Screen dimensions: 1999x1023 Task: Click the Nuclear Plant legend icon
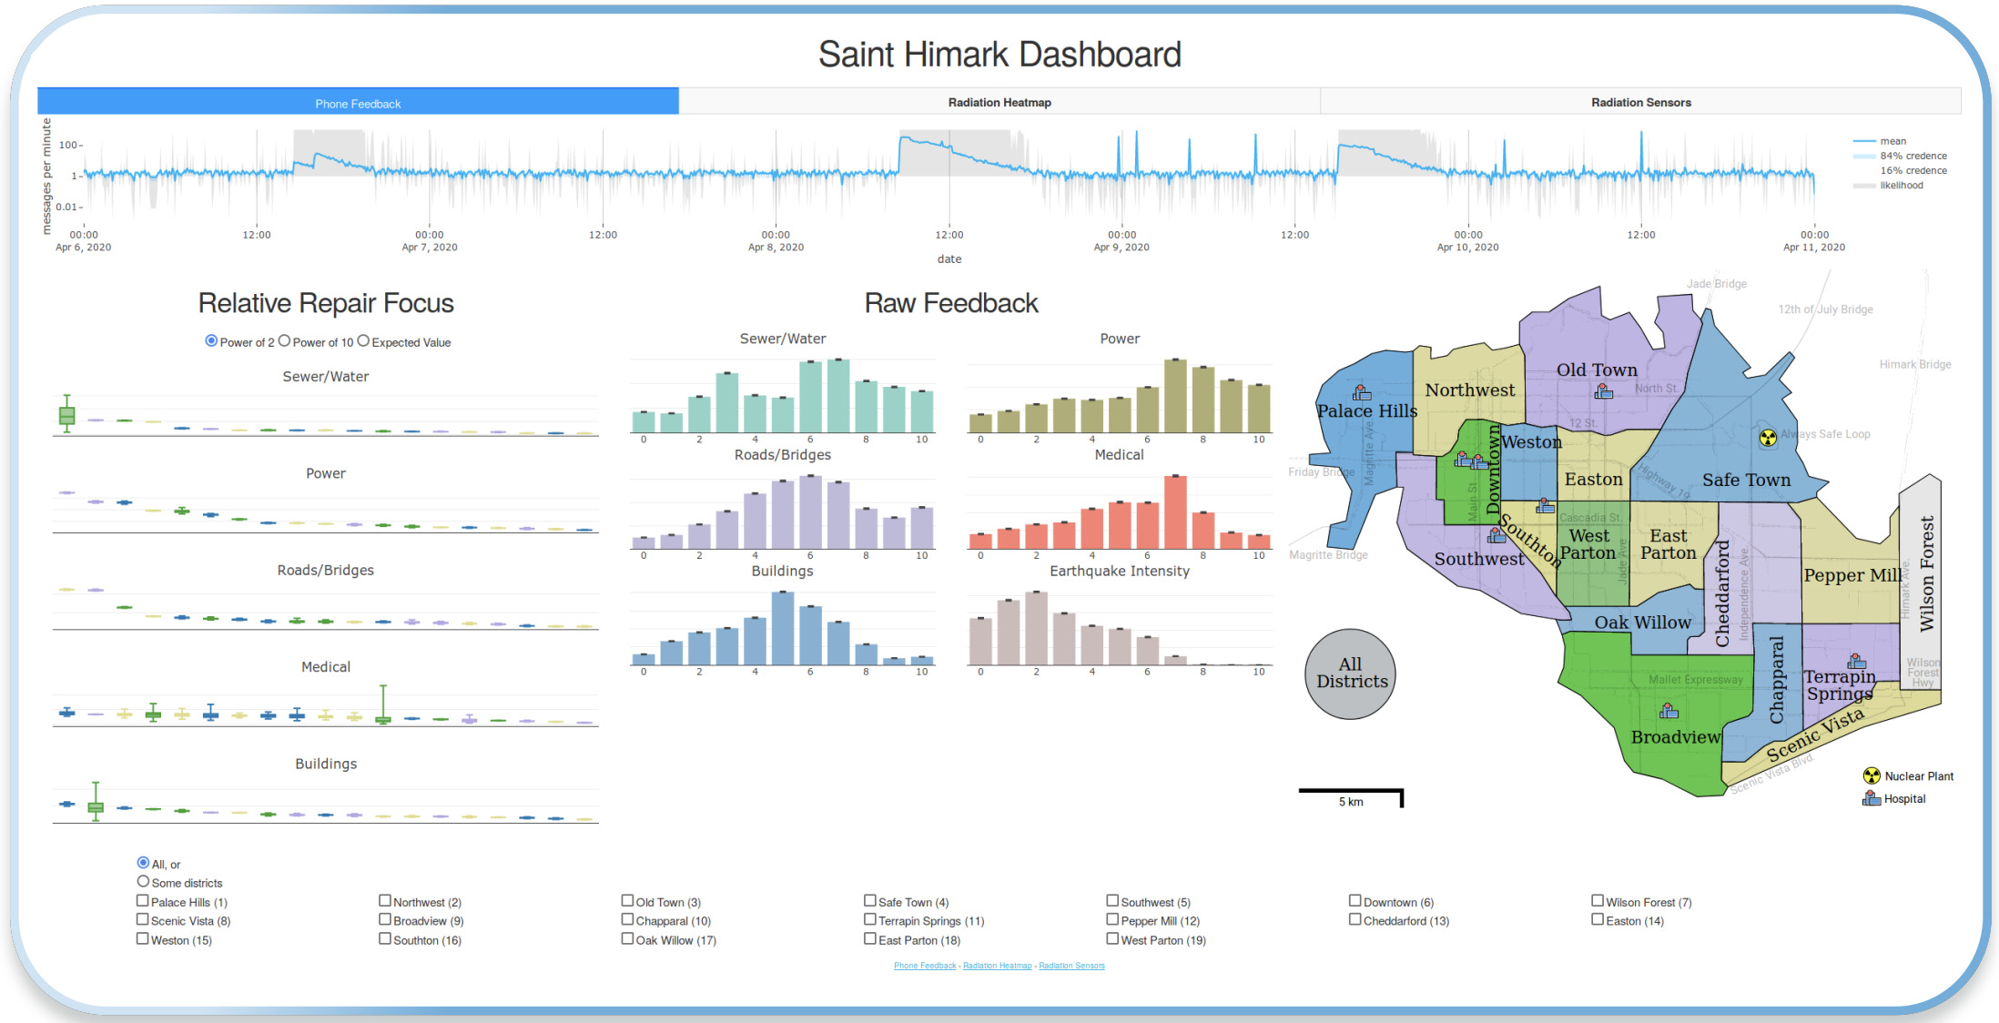coord(1872,775)
